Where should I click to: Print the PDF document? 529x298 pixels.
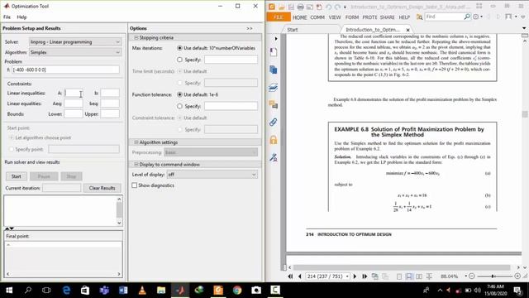[x=300, y=7]
